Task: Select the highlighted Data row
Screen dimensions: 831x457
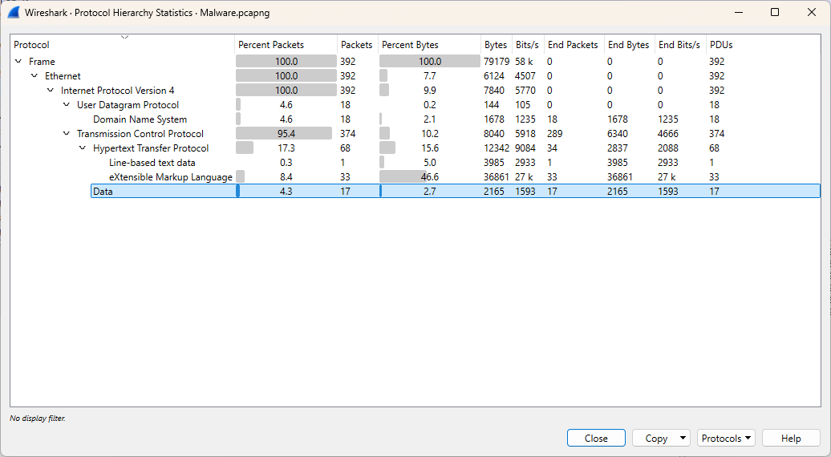Action: [456, 191]
